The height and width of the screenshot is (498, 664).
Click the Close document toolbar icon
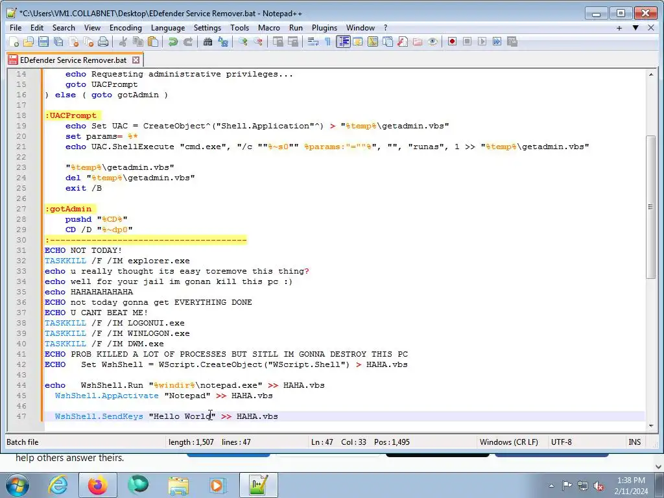coord(73,41)
